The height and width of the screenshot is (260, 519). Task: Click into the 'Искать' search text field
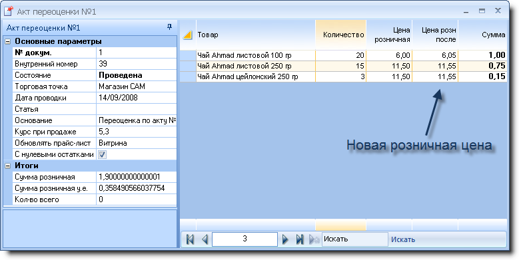point(355,239)
